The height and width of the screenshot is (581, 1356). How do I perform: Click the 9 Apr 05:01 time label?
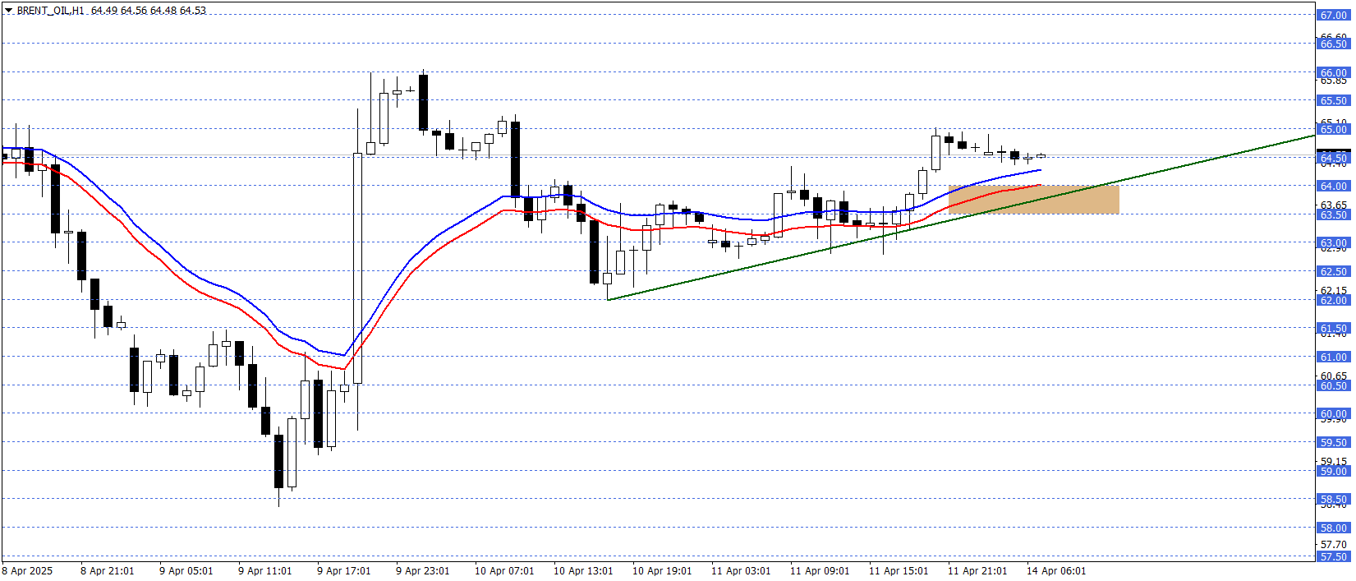186,571
